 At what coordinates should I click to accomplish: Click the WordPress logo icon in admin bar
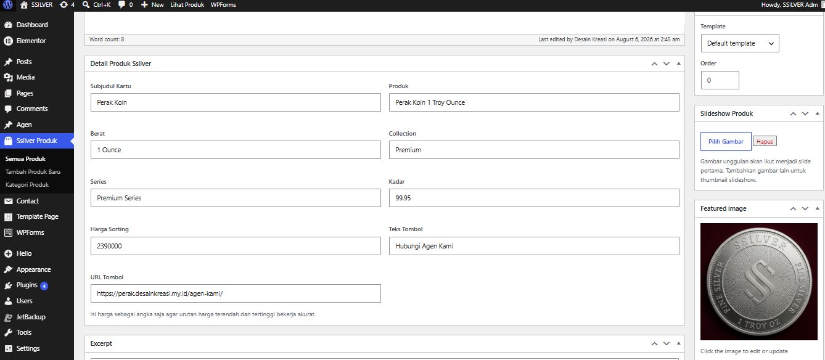tap(8, 4)
